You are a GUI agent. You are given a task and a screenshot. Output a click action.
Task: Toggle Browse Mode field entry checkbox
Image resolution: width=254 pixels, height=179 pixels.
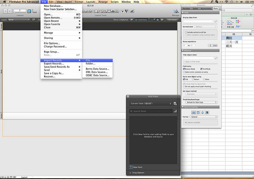point(184,69)
